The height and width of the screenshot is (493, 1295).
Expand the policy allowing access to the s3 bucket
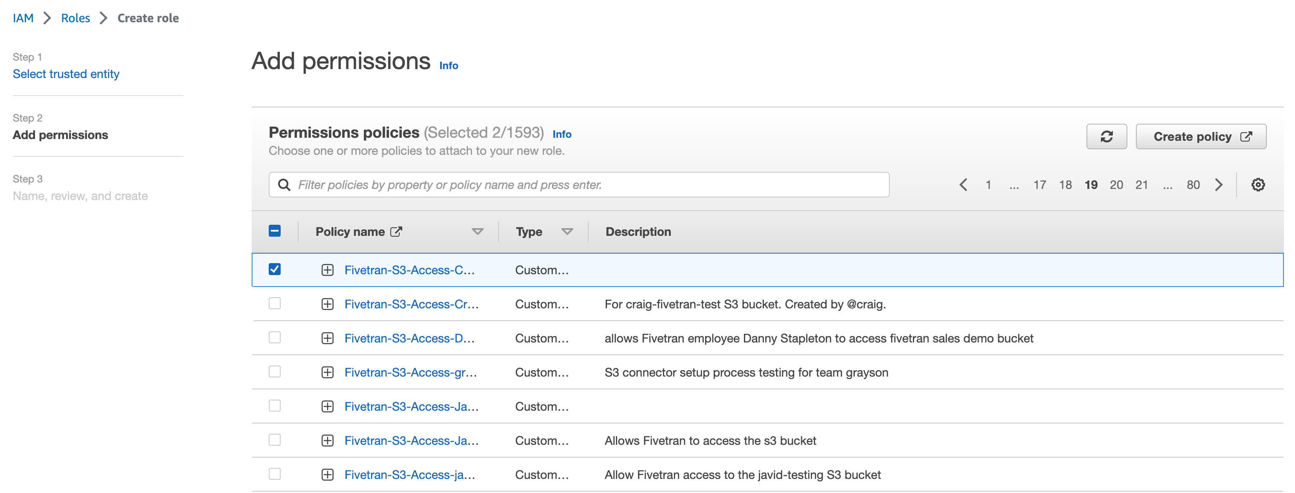(327, 441)
